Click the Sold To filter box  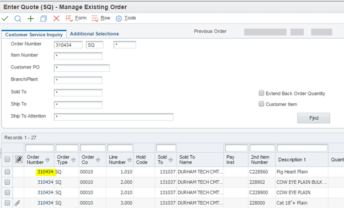tap(166, 148)
